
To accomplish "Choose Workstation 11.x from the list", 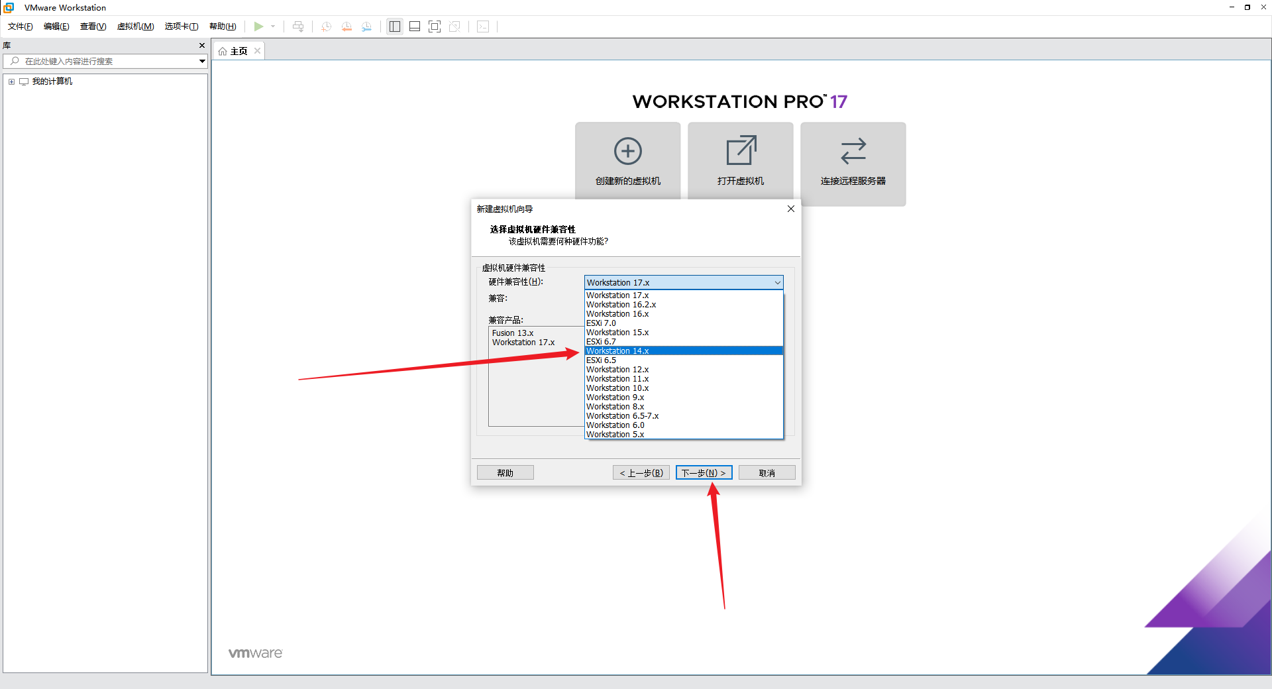I will coord(684,379).
